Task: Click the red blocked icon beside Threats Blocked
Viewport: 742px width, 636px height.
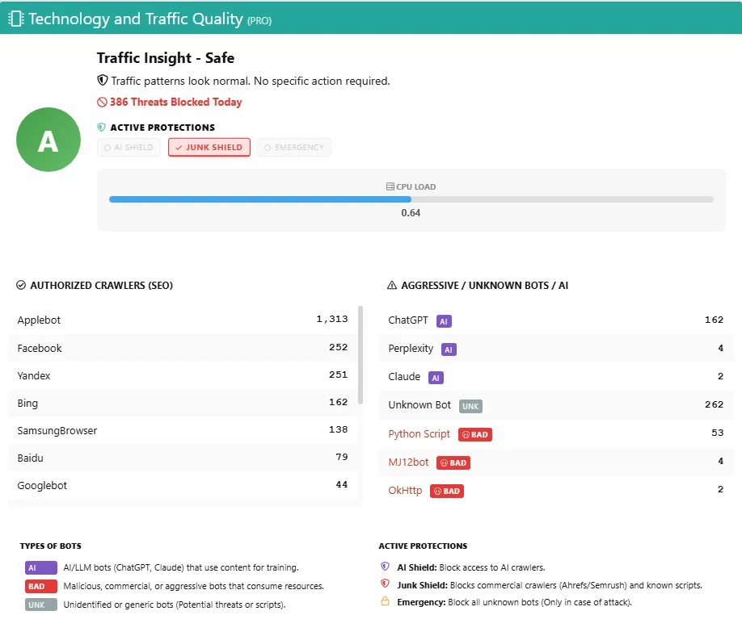Action: tap(102, 103)
